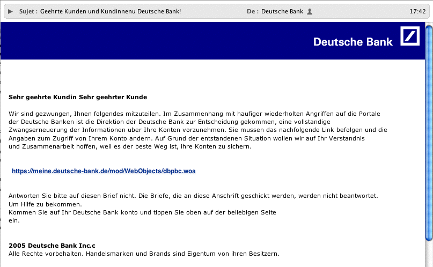Click the 'Alle Rechte vorbehalten' footer line
The image size is (433, 267).
click(144, 253)
